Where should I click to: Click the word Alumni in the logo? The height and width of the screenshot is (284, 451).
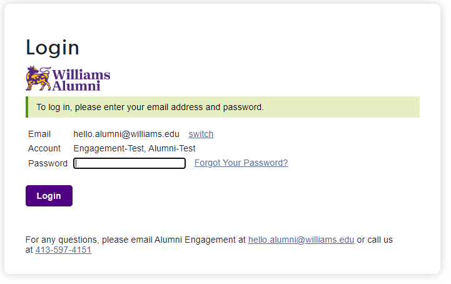tap(76, 86)
